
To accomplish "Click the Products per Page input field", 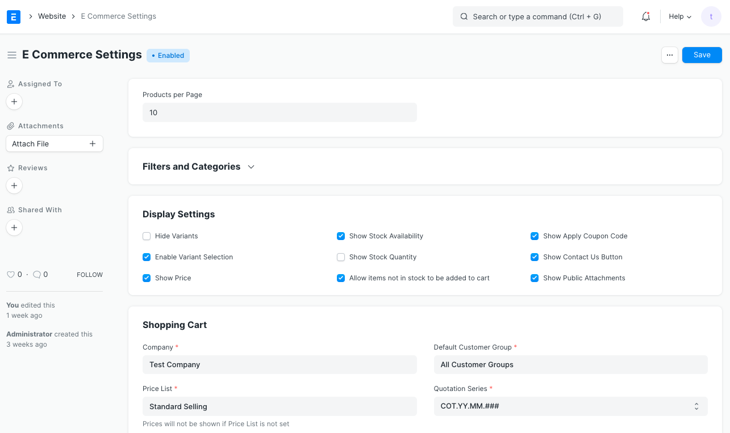I will 280,112.
